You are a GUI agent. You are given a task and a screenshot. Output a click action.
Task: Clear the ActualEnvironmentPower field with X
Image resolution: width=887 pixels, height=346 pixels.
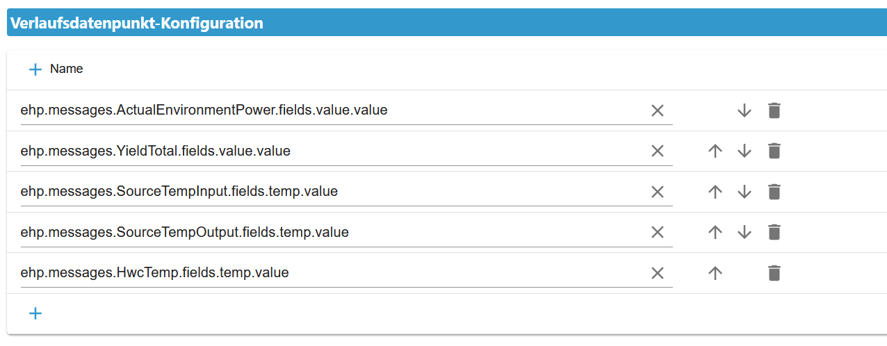(x=658, y=110)
